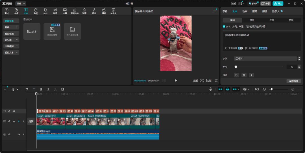Play the video in the player
The image size is (305, 153).
click(x=176, y=80)
